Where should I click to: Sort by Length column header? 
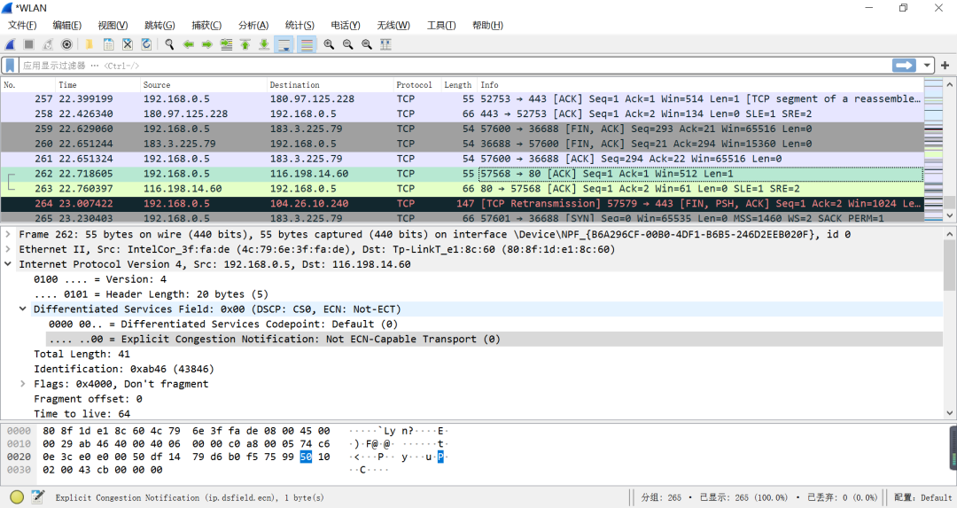[459, 85]
